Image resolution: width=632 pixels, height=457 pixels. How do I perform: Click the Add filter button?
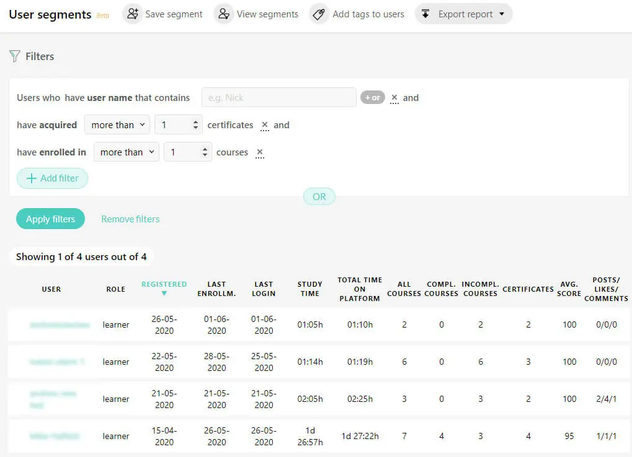pyautogui.click(x=52, y=178)
